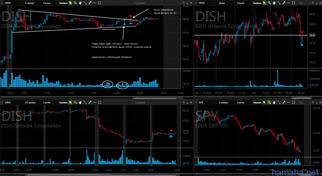Click 4081867 volume label on DISH День chart

click(314, 85)
